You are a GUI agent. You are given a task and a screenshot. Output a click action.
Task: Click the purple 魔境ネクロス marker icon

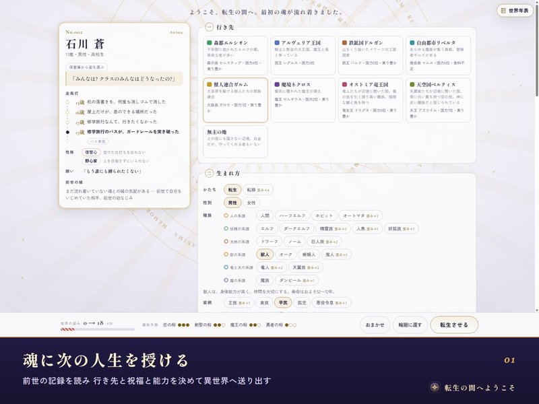click(277, 84)
